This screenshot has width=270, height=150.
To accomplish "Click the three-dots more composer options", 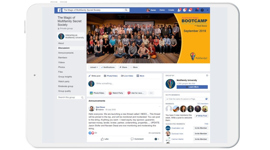I will [151, 93].
